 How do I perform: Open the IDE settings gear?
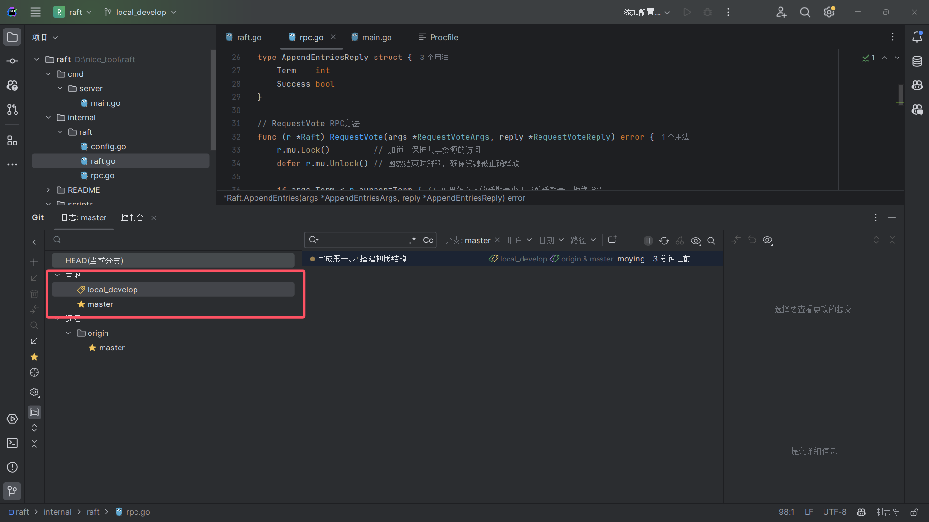point(829,12)
